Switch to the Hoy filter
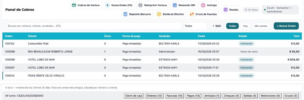The width and height of the screenshot is (304, 100). point(245,26)
